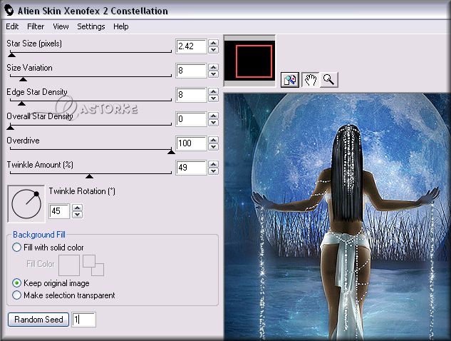Select the magnifier zoom tool

pos(328,79)
